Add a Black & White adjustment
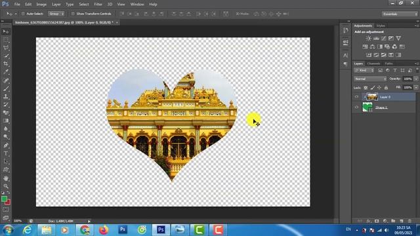420x236 pixels. [380, 47]
